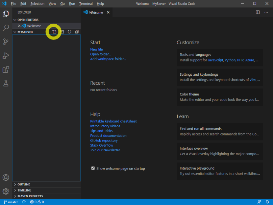
Task: Open the Edit menu
Action: tap(23, 4)
